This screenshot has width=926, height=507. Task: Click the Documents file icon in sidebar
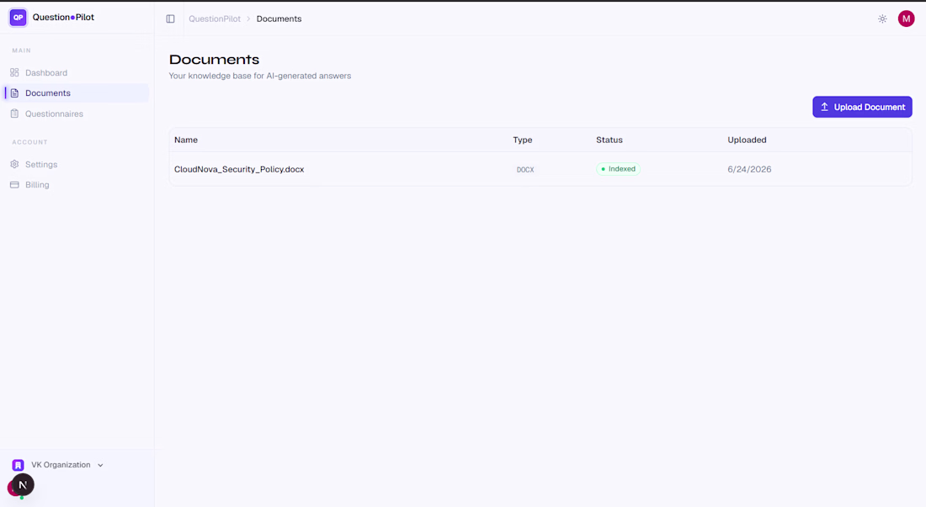point(15,93)
